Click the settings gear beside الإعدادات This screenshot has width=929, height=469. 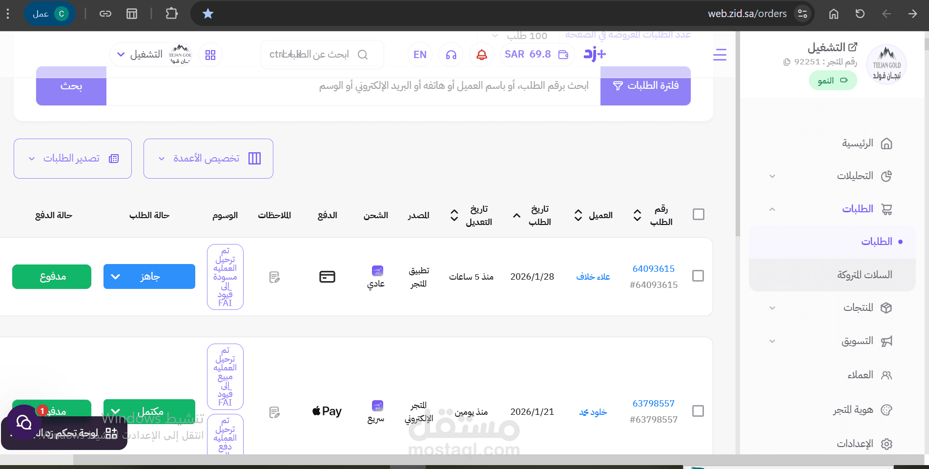pos(887,444)
